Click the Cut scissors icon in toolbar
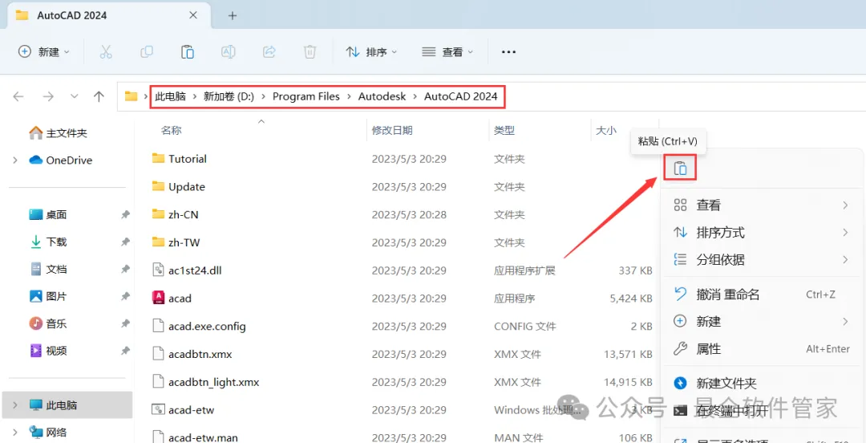 (106, 52)
